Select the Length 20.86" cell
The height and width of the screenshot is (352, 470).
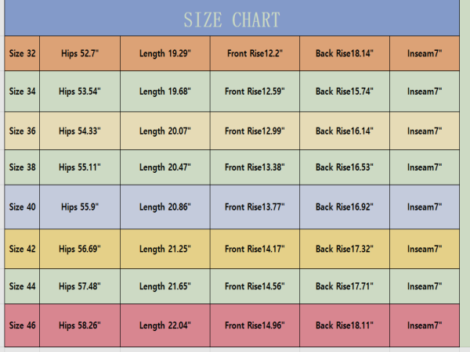[165, 207]
